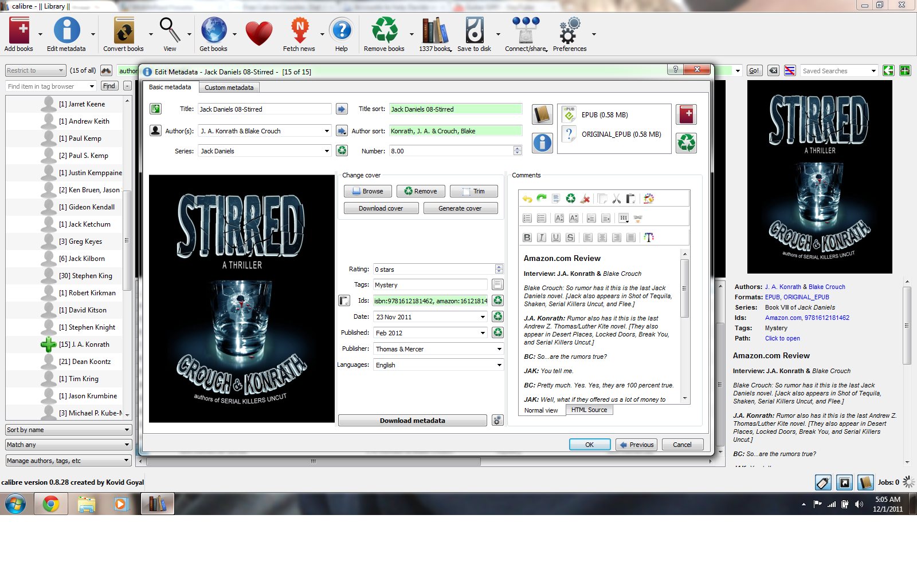Open metadata download configuration icon

(x=497, y=421)
